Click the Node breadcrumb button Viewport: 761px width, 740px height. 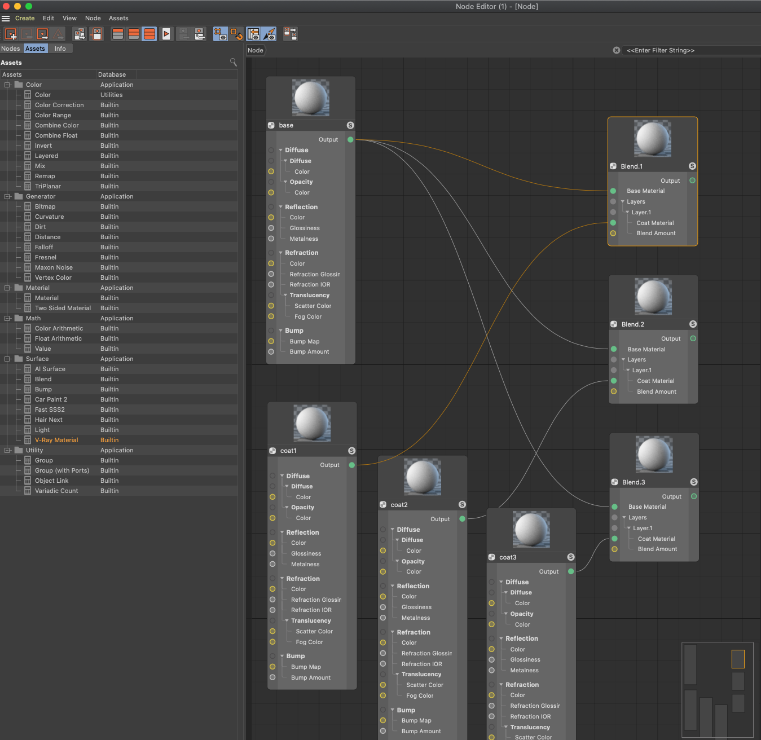(x=256, y=50)
